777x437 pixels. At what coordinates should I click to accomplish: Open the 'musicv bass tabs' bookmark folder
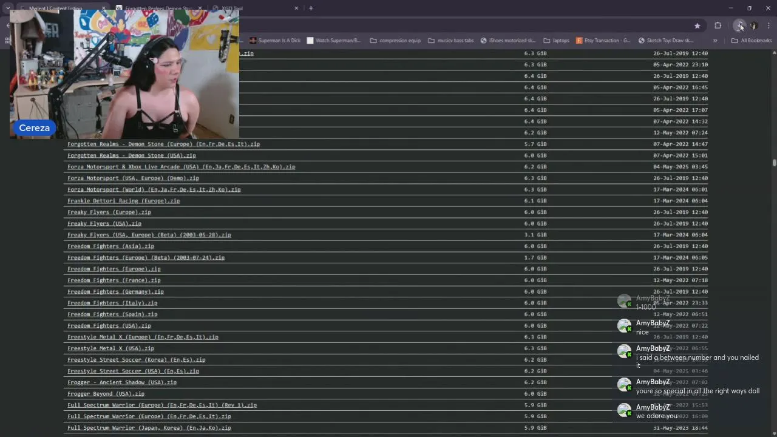[x=451, y=41]
